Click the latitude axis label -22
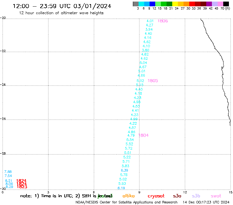Screen dimensions: 233x205 coord(3,51)
